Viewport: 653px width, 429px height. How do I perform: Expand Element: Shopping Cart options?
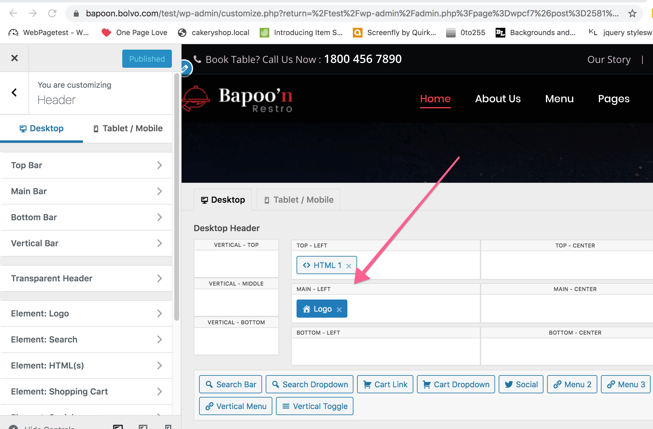tap(86, 391)
